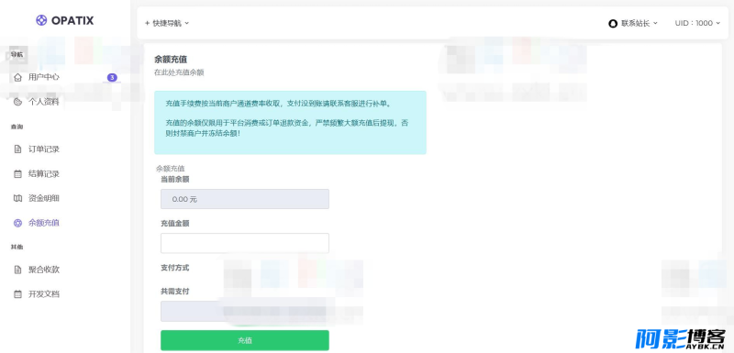Click the notice line starting 充值的余额仅限用于
Screen dimensions: 734x353
(288, 127)
